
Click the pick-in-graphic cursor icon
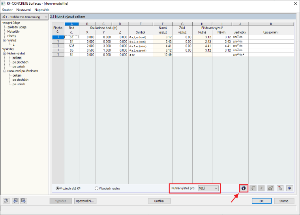point(280,188)
